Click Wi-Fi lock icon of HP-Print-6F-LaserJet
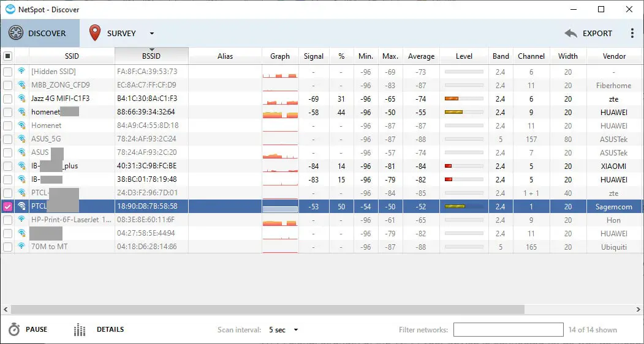 pos(21,220)
